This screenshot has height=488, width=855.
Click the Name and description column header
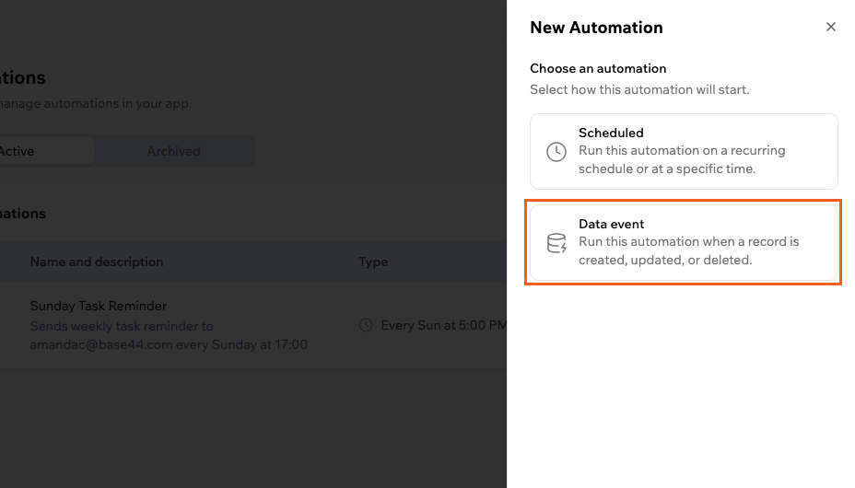(97, 261)
